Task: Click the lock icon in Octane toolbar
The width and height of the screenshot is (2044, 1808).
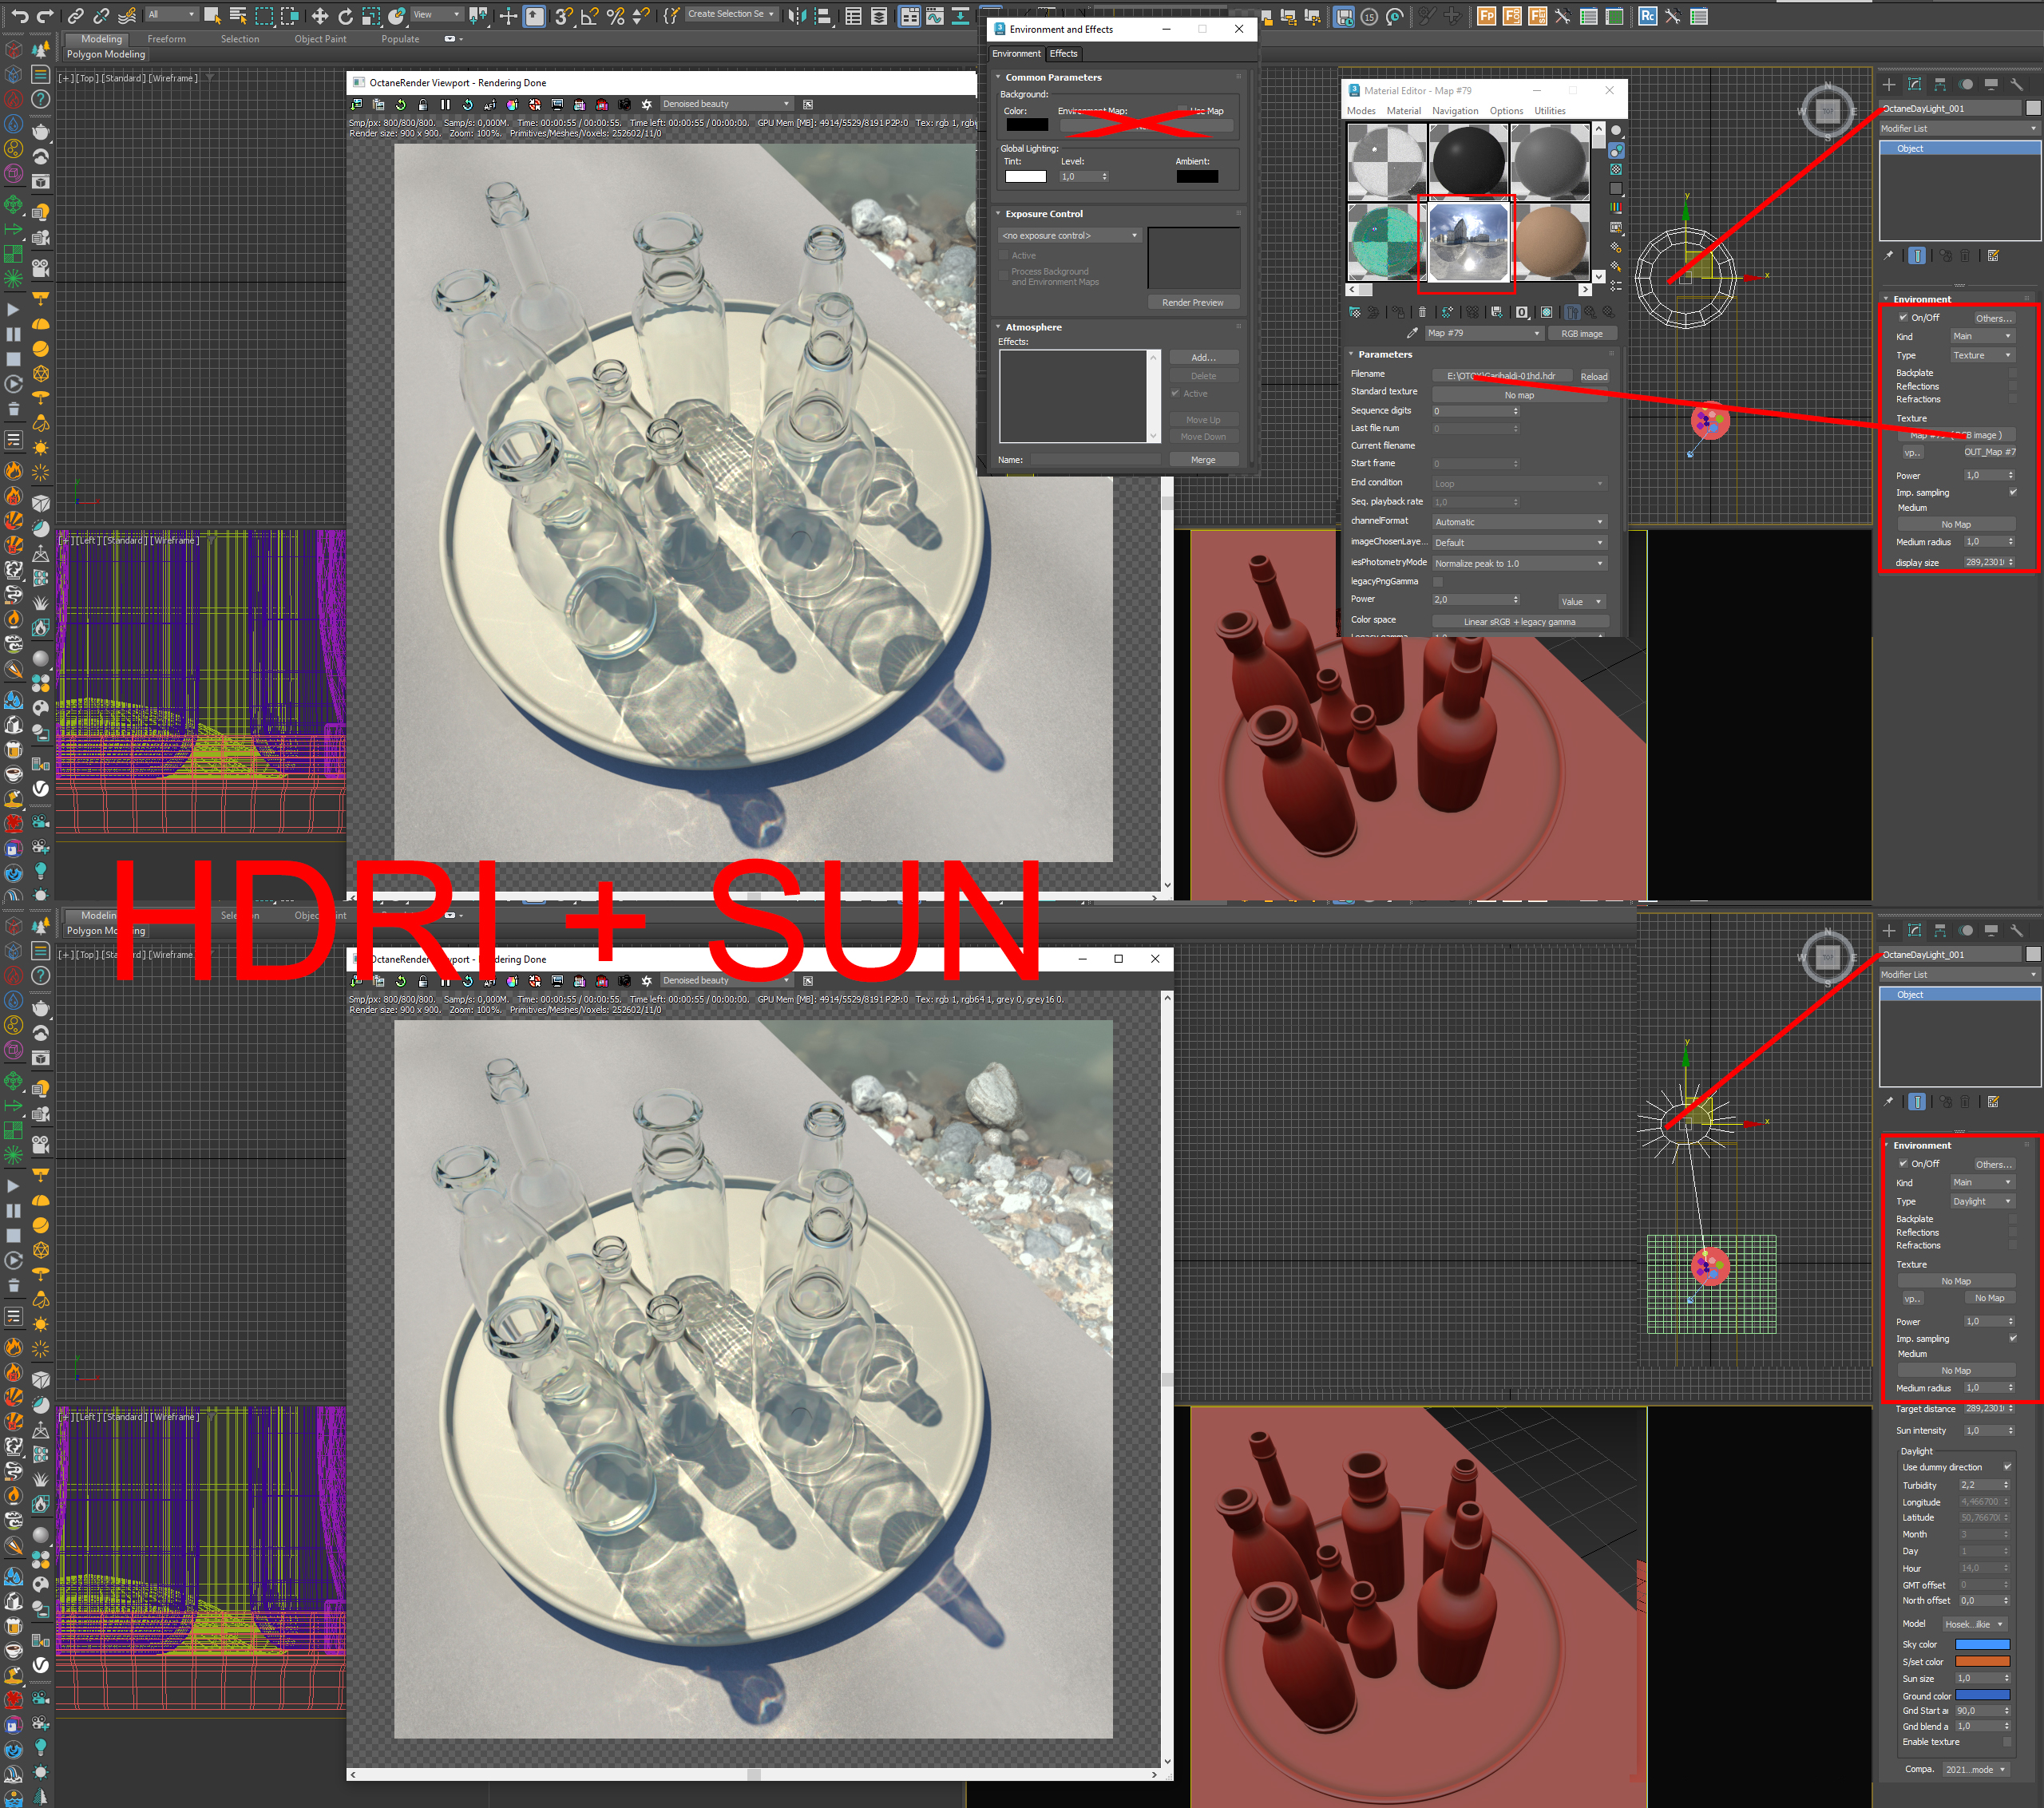Action: 423,104
